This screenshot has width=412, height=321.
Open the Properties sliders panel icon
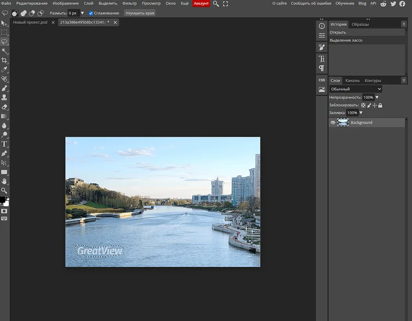(321, 36)
